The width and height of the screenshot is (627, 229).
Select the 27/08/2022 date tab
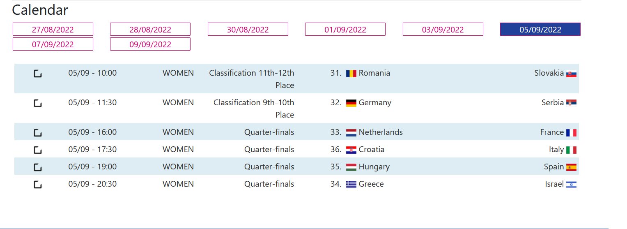click(53, 30)
